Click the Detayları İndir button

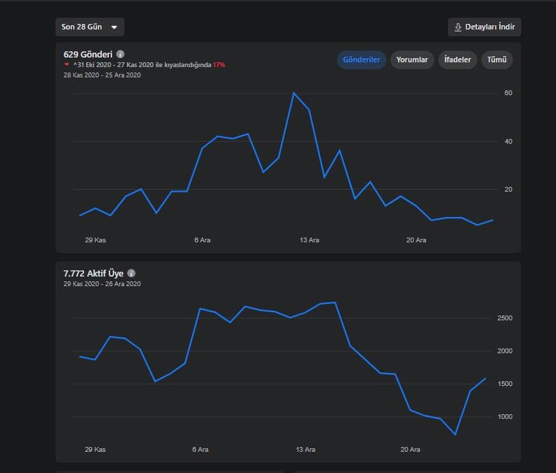tap(484, 27)
